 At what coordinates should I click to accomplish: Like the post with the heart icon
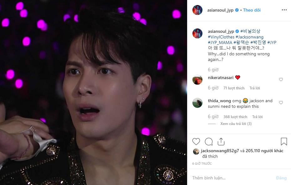tap(196, 142)
